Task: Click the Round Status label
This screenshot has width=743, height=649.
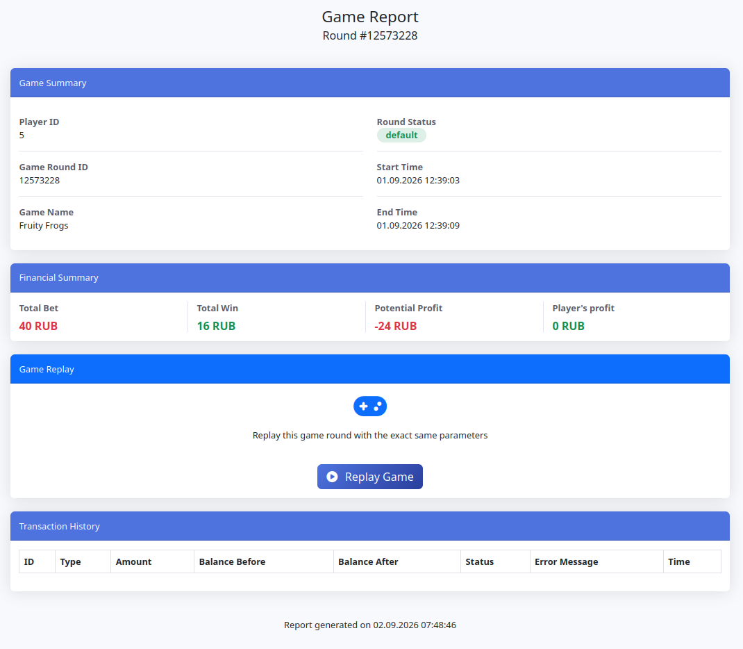Action: coord(406,122)
